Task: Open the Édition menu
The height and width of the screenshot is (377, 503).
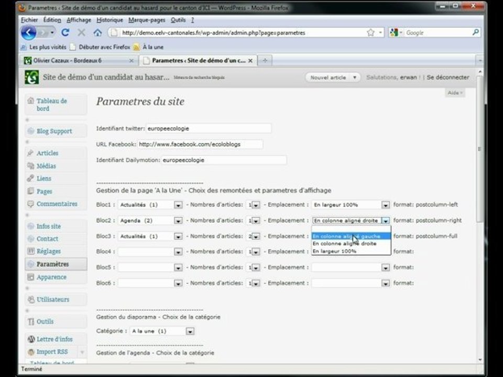Action: pos(52,20)
